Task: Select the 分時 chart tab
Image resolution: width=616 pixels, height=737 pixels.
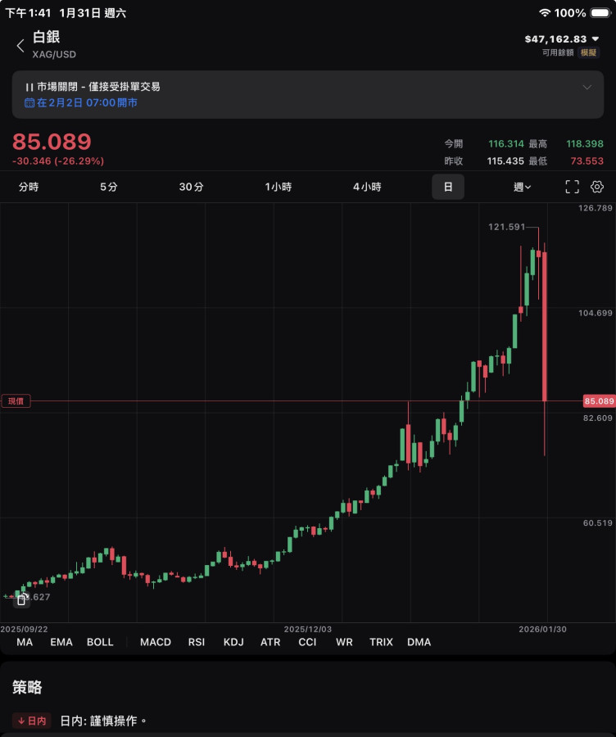Action: 29,187
